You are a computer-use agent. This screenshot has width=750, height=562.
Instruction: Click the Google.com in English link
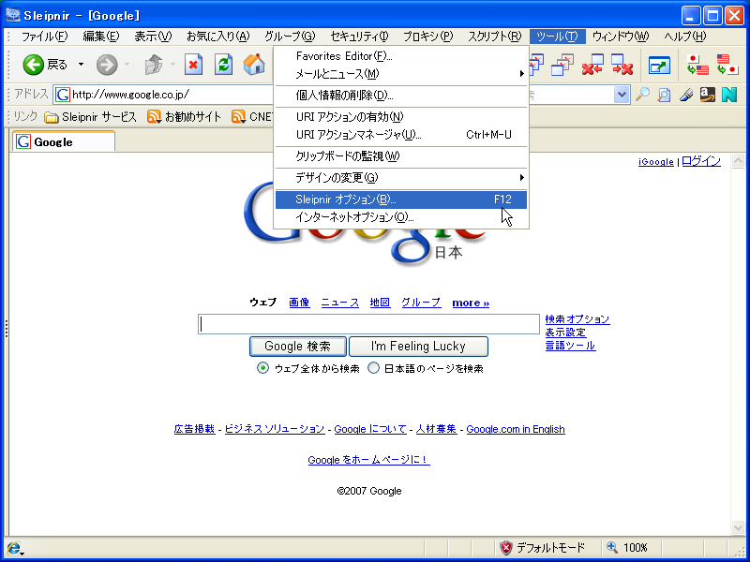point(515,429)
